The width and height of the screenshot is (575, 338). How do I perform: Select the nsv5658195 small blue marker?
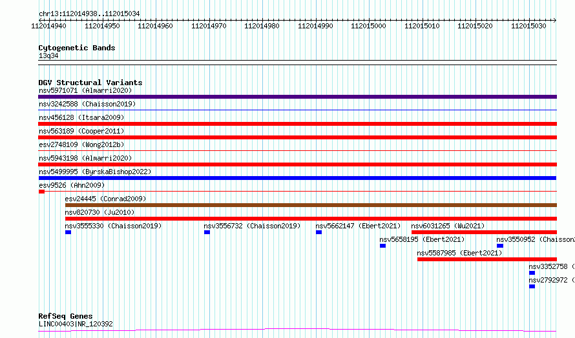click(382, 246)
